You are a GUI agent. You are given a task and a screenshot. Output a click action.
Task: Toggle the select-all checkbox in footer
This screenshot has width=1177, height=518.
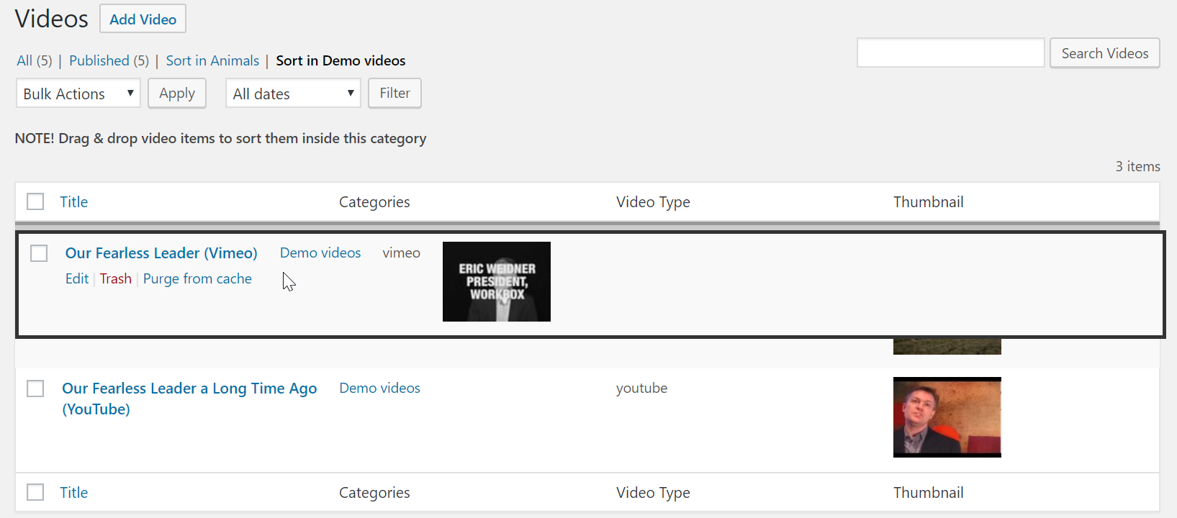tap(35, 492)
